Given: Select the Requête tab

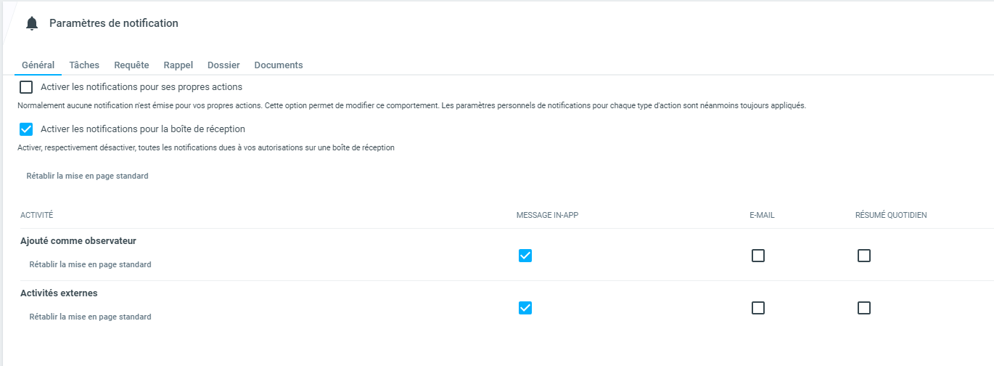Looking at the screenshot, I should pyautogui.click(x=131, y=65).
